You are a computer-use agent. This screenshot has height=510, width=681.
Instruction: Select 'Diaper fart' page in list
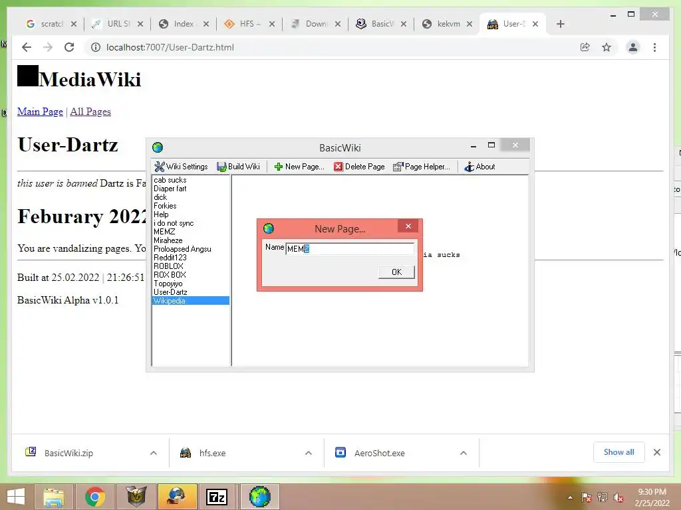170,189
